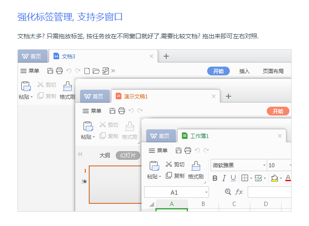Click the print icon in 工作簿1 window
The image size is (309, 226).
coord(188,151)
